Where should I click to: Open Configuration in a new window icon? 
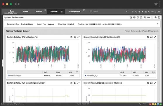(x=84, y=10)
